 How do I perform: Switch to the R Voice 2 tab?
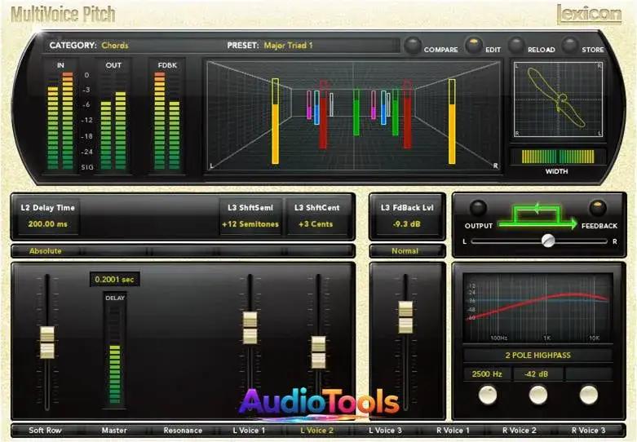(520, 431)
